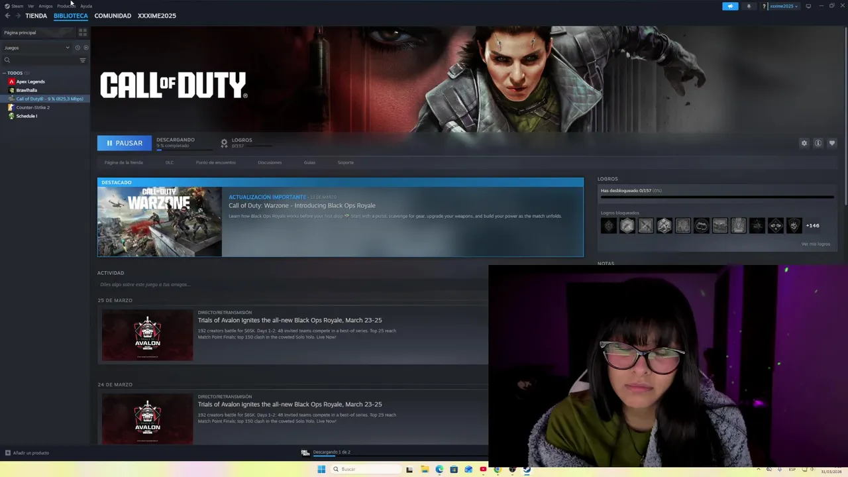Click the taskbar Buscar search box

coord(366,469)
